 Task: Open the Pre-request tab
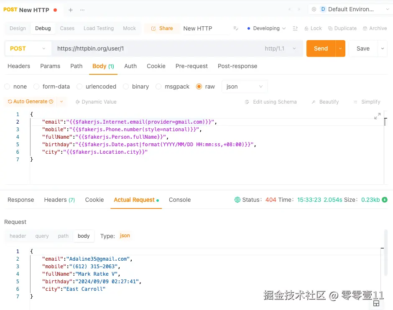(191, 66)
